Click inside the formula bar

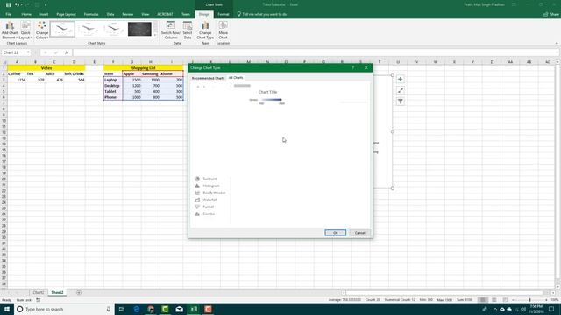(x=315, y=52)
